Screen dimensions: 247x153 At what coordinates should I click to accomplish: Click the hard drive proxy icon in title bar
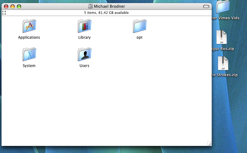90,6
